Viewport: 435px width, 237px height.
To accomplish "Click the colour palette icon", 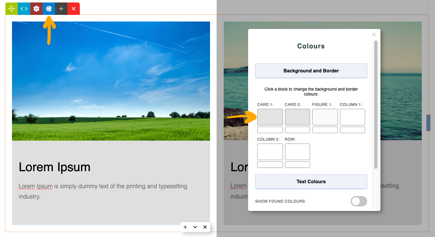I will [x=49, y=9].
